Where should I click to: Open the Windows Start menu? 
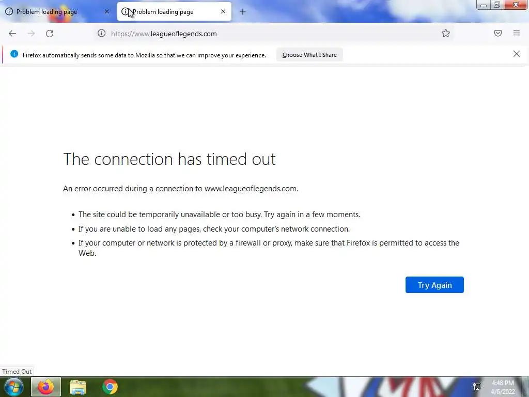coord(14,387)
